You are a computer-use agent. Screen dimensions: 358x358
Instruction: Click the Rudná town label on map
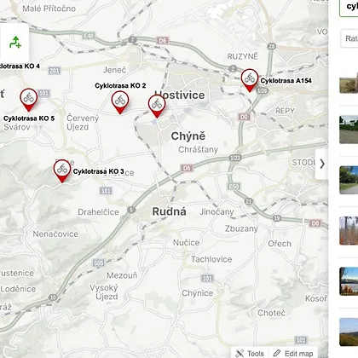(170, 211)
